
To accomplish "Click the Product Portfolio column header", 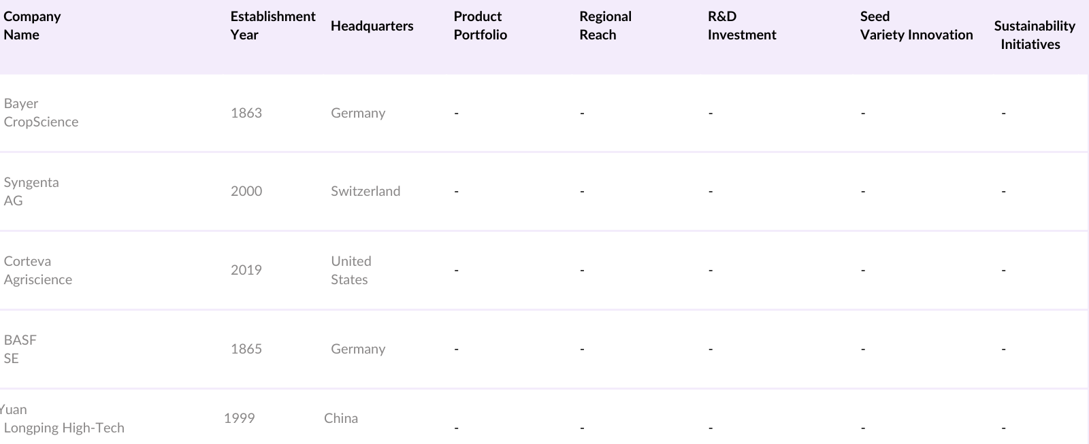I will (x=480, y=26).
